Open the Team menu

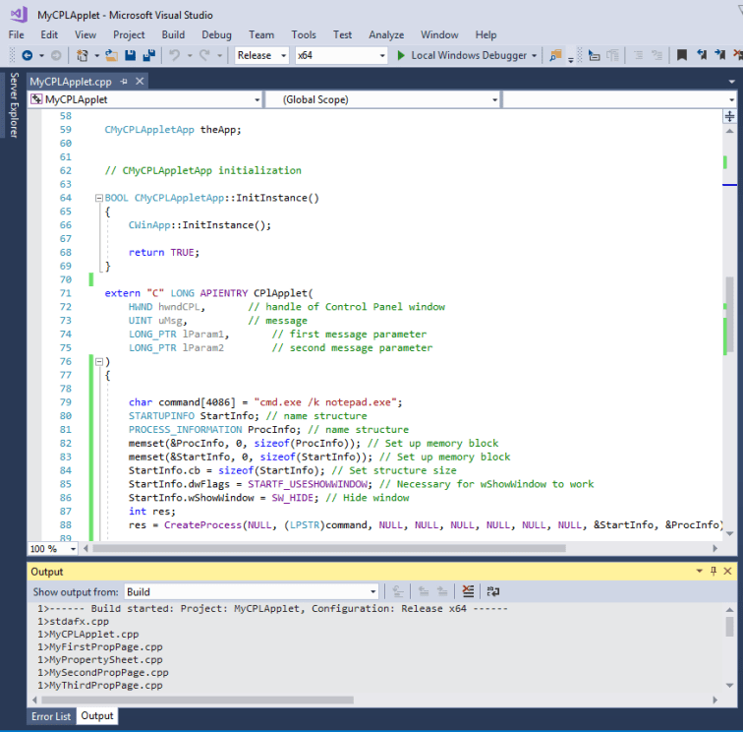click(x=261, y=34)
